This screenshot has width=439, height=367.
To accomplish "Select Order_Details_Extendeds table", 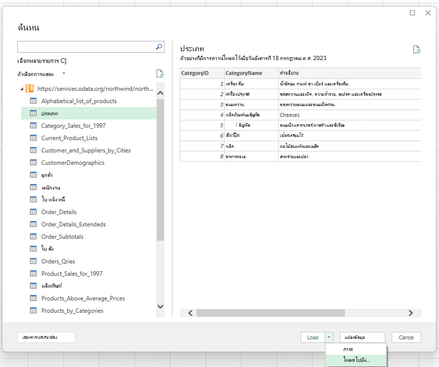I will coord(74,224).
